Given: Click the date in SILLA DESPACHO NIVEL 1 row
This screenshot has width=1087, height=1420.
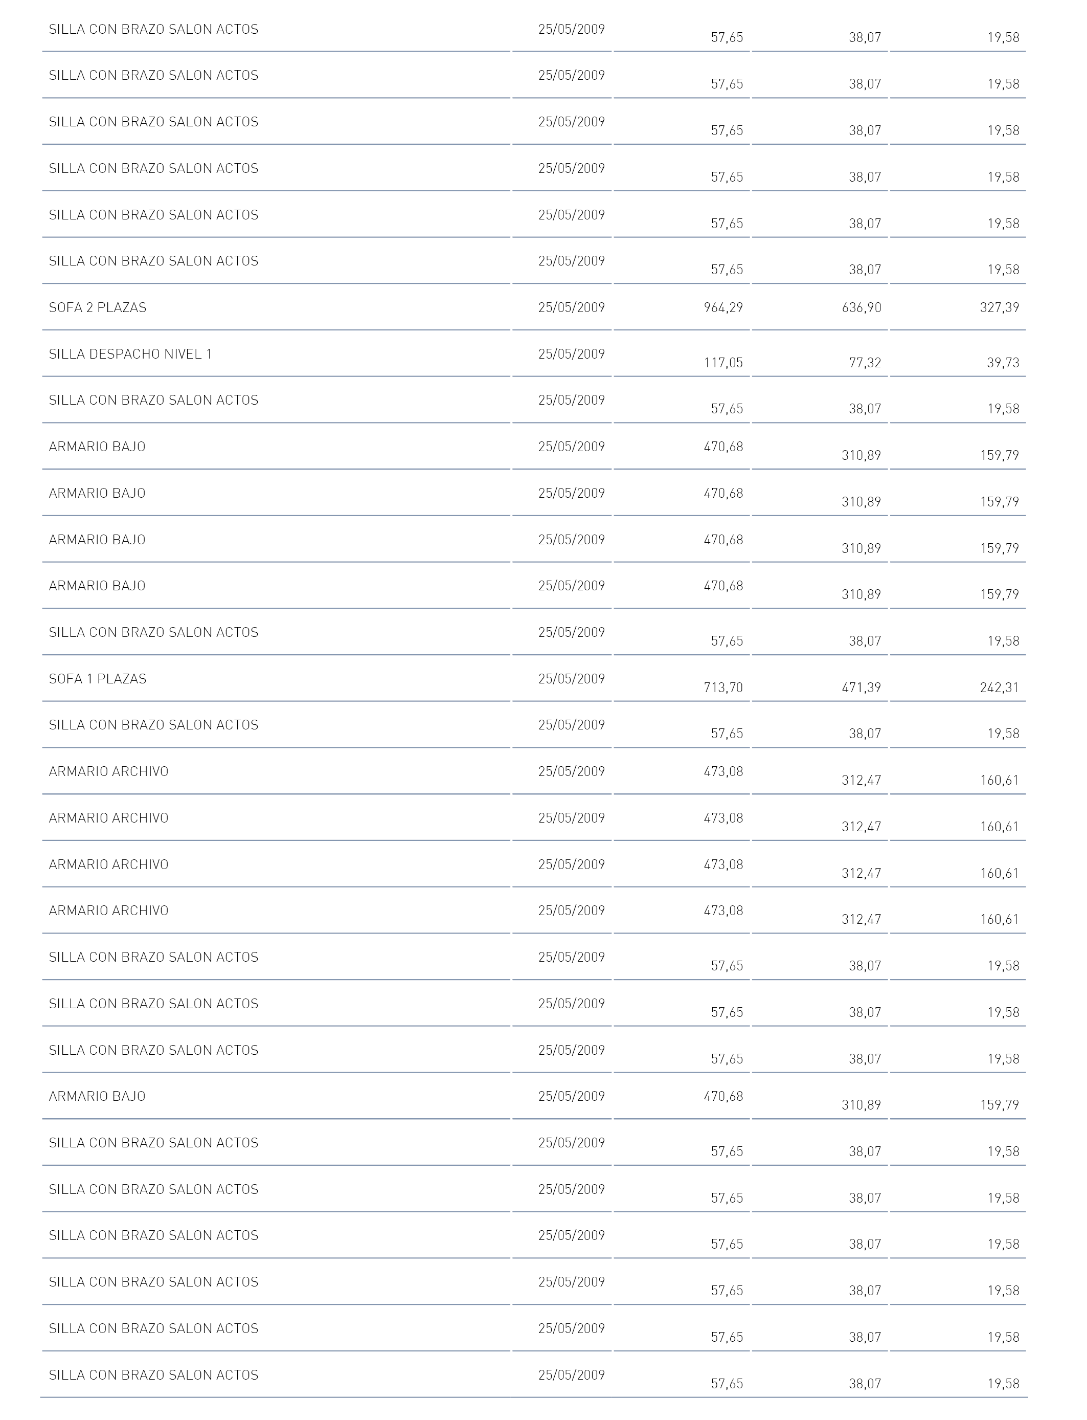Looking at the screenshot, I should pos(571,354).
